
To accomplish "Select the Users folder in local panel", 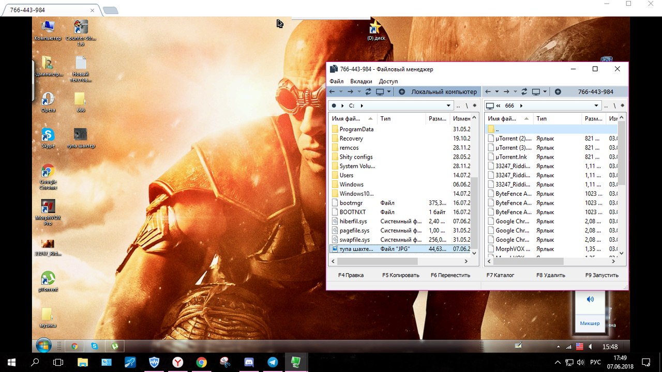I will point(347,175).
